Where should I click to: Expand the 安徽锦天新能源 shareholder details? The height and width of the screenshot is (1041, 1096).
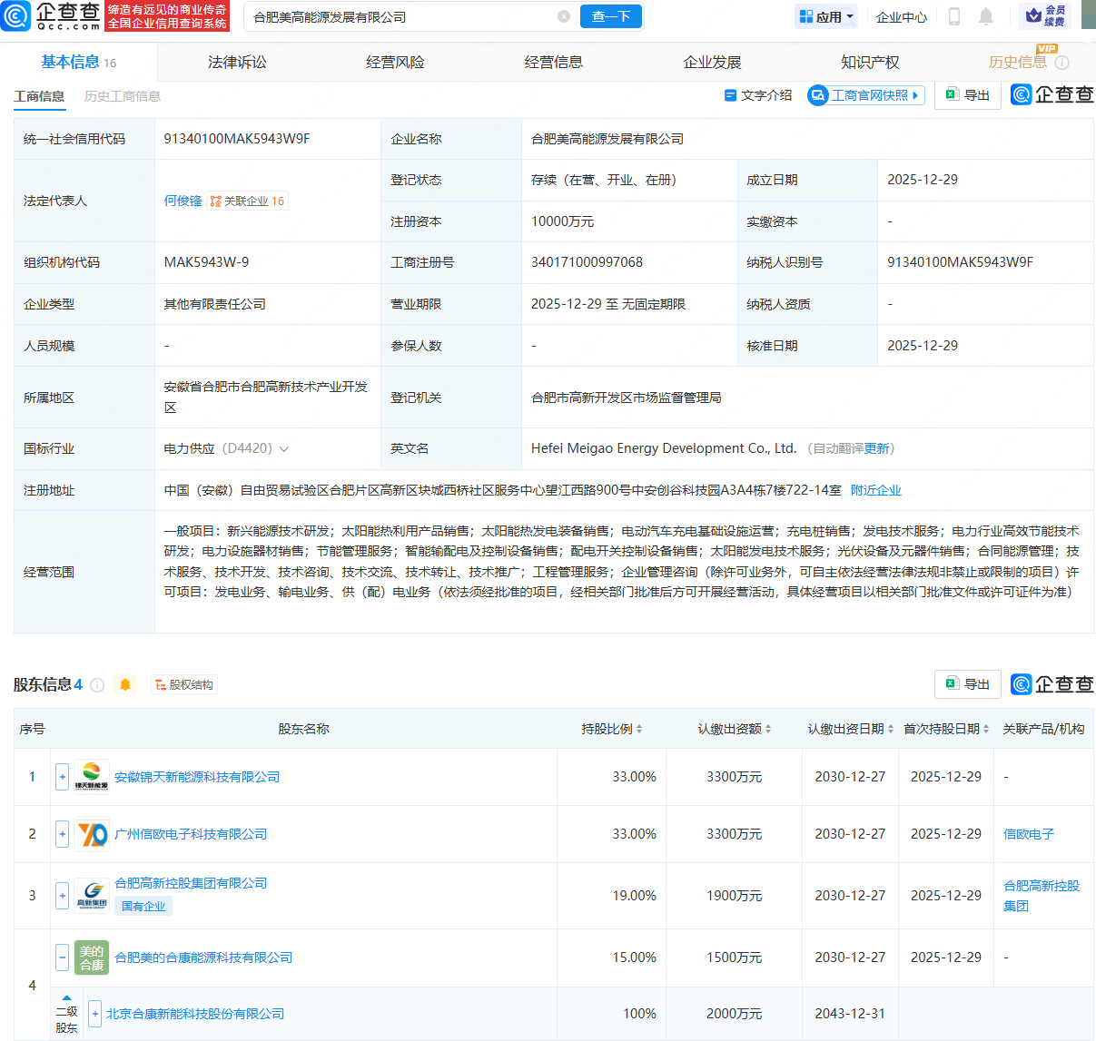coord(61,776)
